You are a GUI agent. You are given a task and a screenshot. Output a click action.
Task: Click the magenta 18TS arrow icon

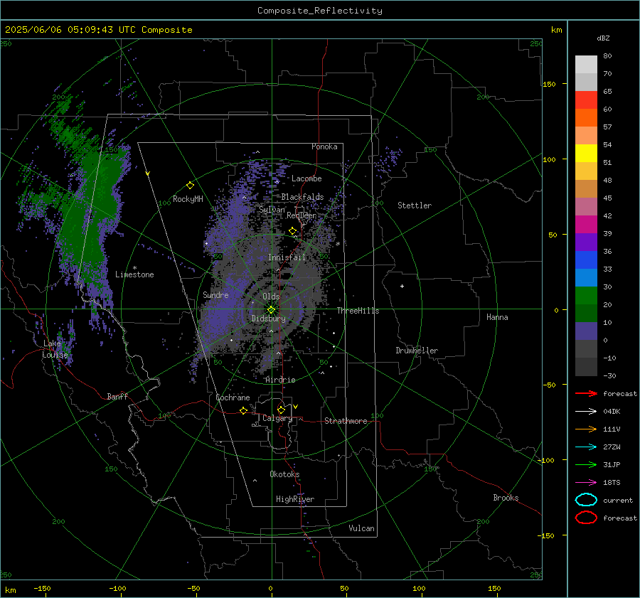[586, 483]
